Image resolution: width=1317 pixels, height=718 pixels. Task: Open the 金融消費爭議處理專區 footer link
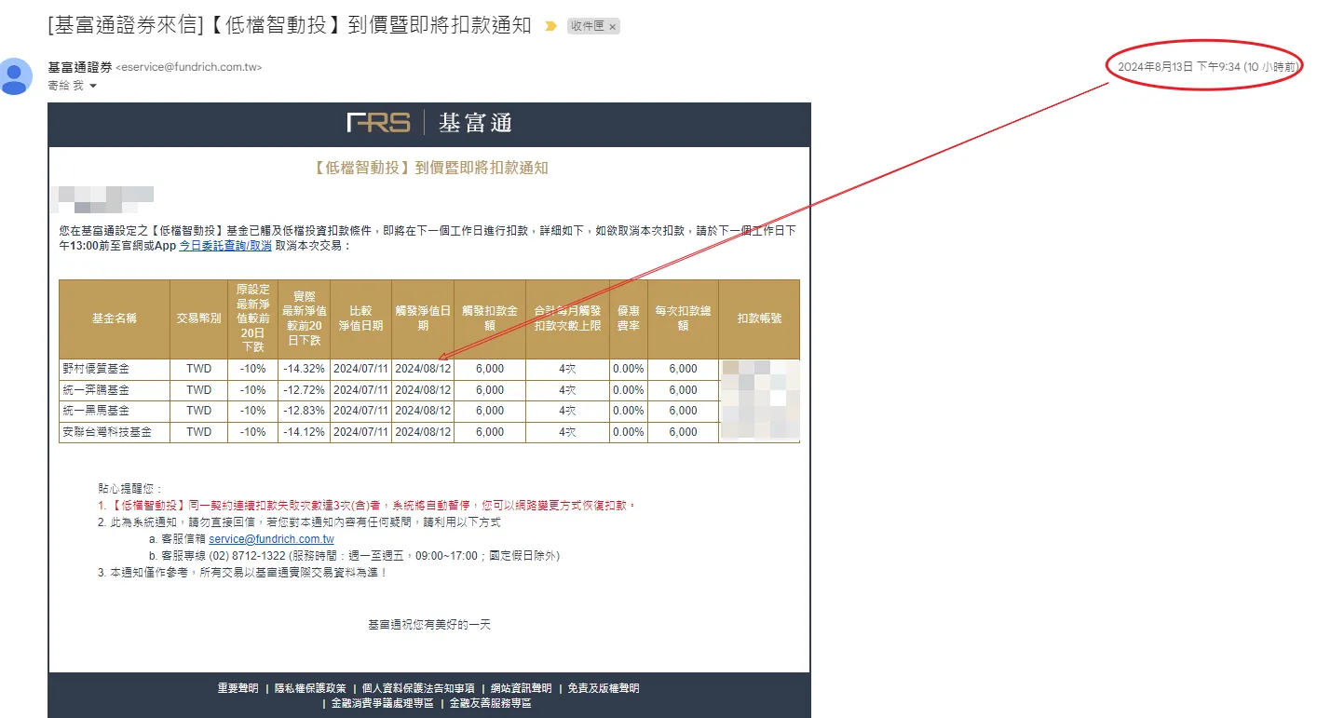point(383,703)
